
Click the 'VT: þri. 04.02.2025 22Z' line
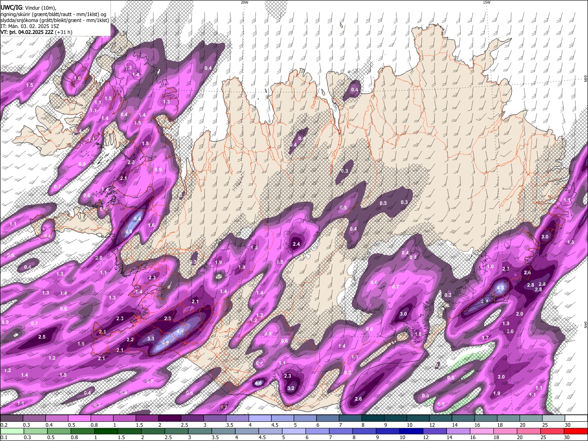point(27,32)
